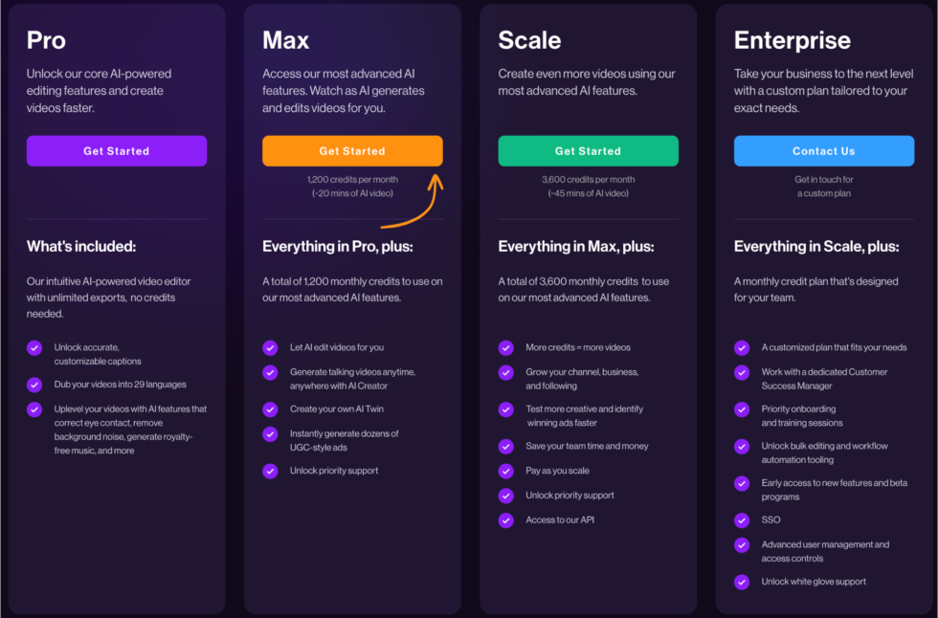Screen dimensions: 938x618
Task: Click checkmark beside dedicated Customer Success Manager
Action: pos(742,372)
